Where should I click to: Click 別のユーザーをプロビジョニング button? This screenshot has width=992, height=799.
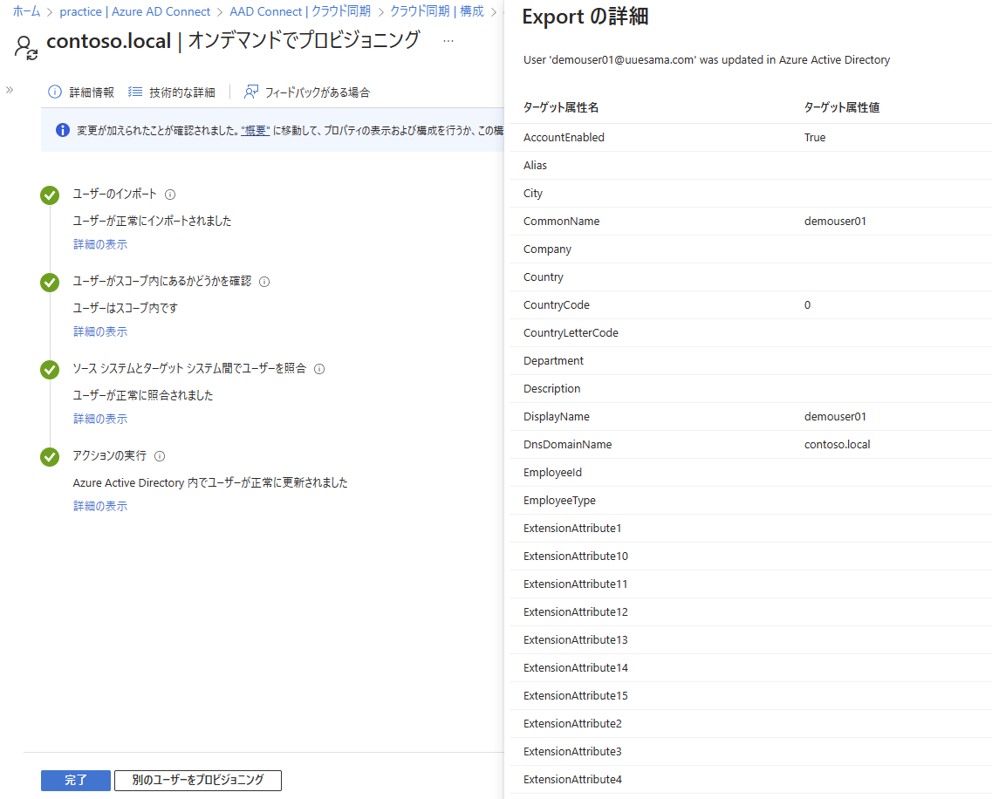(x=198, y=781)
